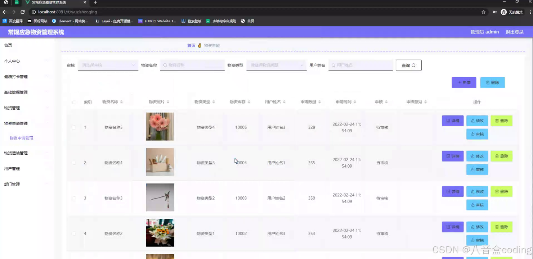The image size is (533, 259).
Task: Tick the select-all checkbox in table header
Action: 74,102
